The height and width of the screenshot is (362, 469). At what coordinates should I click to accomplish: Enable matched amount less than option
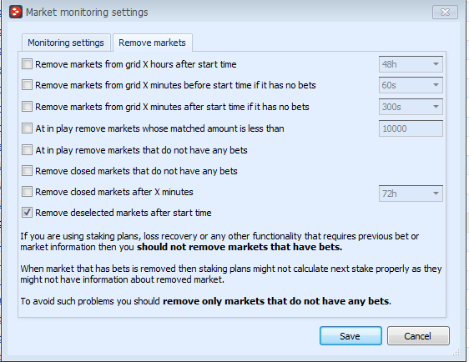pos(27,128)
